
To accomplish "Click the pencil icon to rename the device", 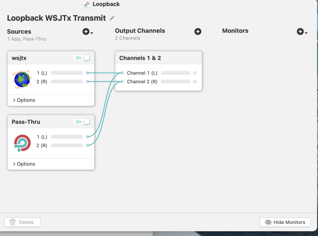I will (112, 18).
